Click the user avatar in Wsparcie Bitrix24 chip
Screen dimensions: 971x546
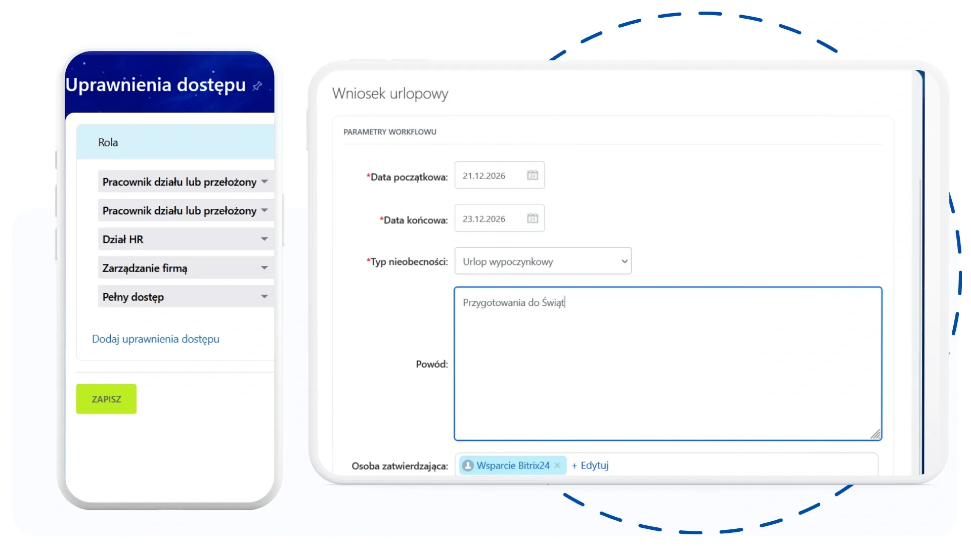pos(468,466)
